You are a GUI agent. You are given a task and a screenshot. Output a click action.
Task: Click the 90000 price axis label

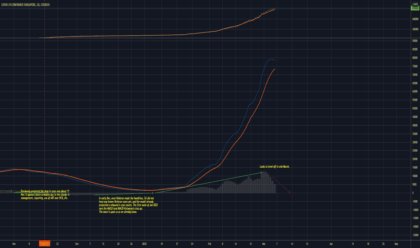click(415, 41)
